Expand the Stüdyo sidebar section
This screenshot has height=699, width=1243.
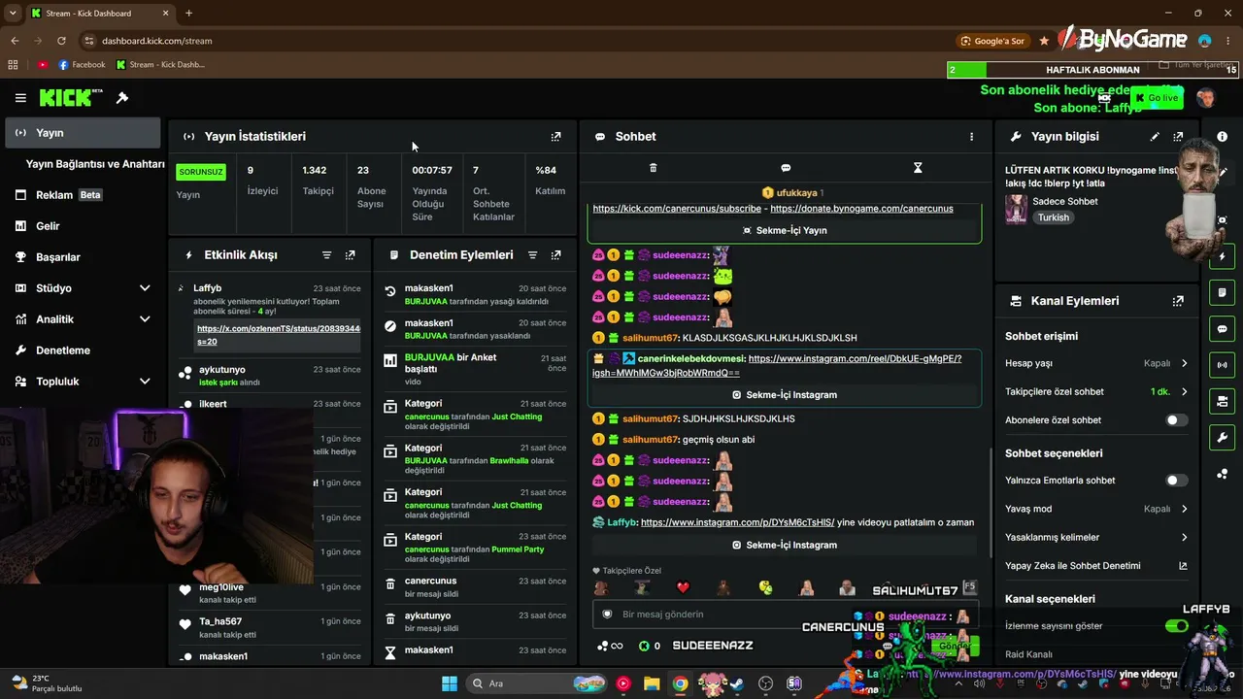tap(145, 288)
